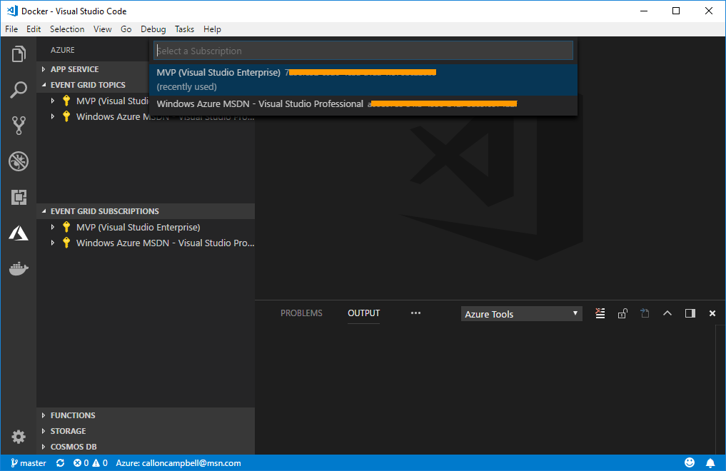Open the Extensions view icon
The image size is (726, 471).
pos(19,197)
